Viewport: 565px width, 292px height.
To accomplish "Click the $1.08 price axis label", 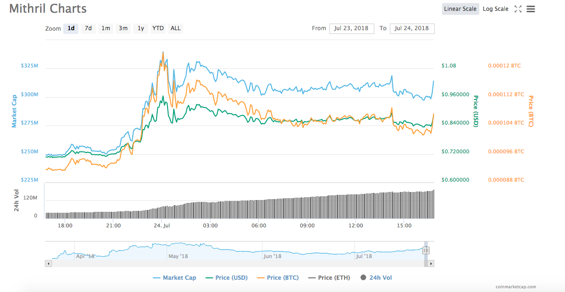I will coord(449,66).
